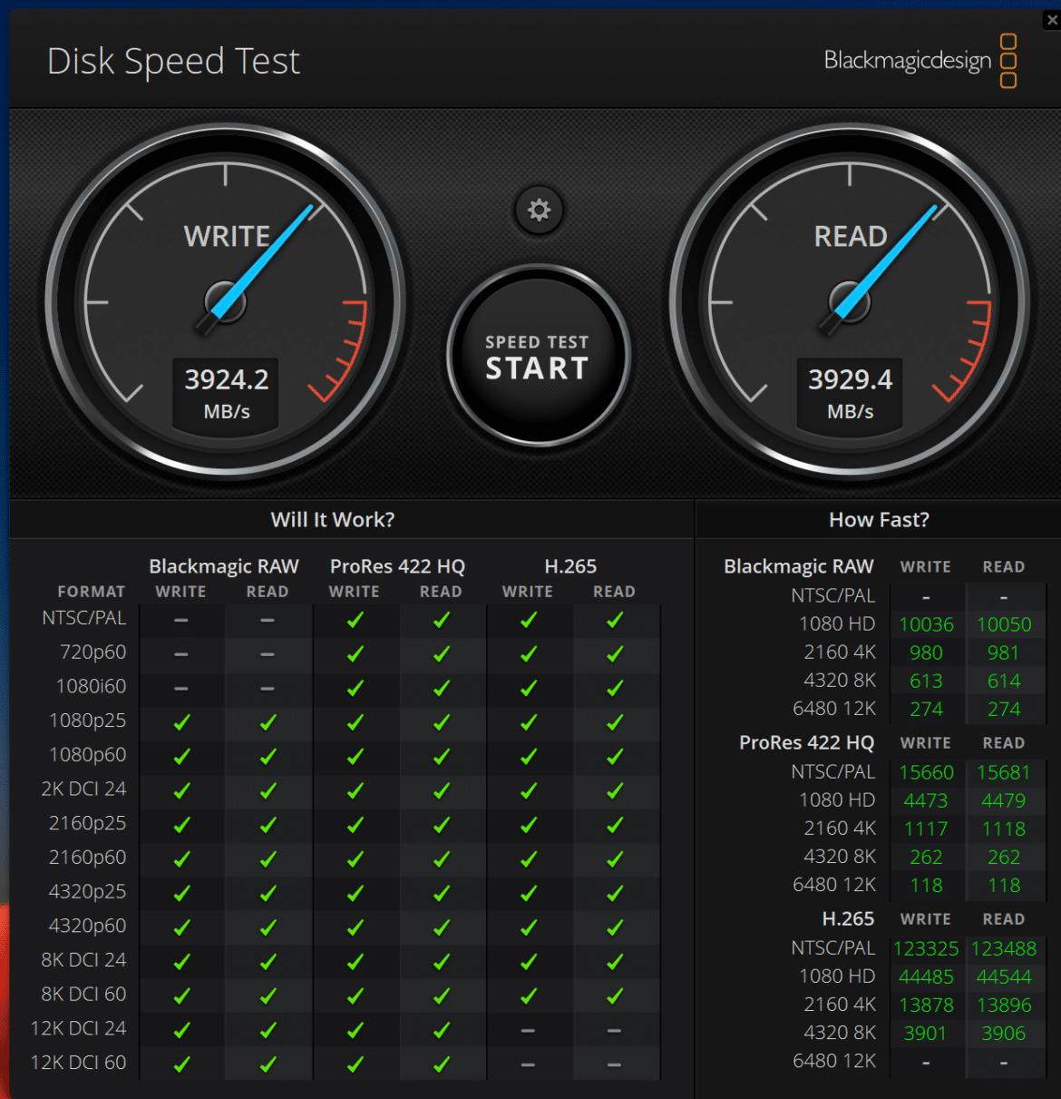Click 12K DCI 60 ProRes 422 HQ write checkmark
Viewport: 1061px width, 1099px height.
click(x=355, y=1064)
